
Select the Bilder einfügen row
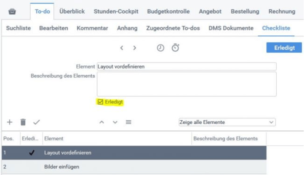[134, 167]
